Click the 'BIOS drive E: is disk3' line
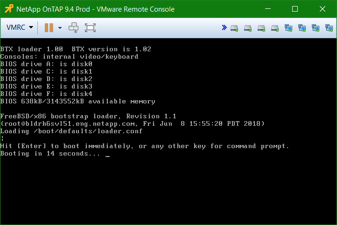Viewport: 337px width, 225px height. click(46, 87)
